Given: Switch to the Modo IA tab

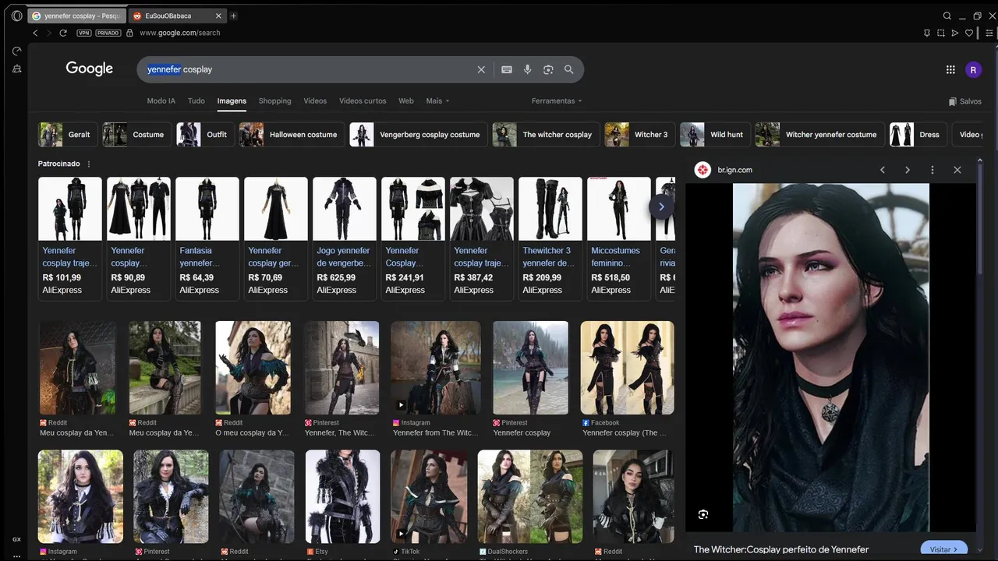Looking at the screenshot, I should 161,101.
